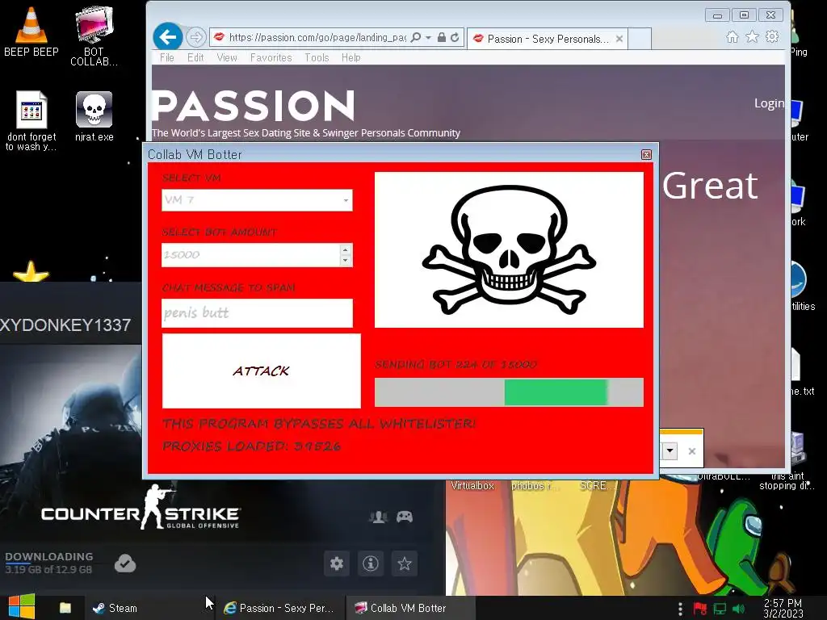Increase the bot amount with up arrow

click(x=346, y=249)
